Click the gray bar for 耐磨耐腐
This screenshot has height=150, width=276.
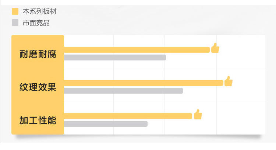point(115,57)
